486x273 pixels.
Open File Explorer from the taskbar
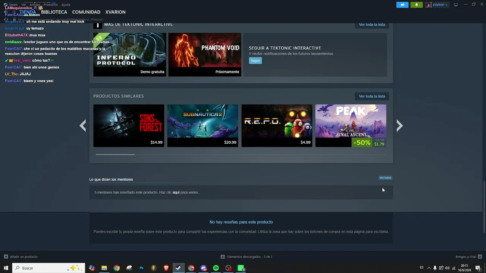coord(104,268)
